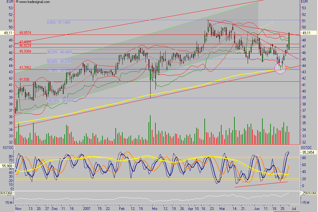Screen dimensions: 318x212
Task: Select the 38,20% - 46,4807 Fibonacci label
Action: [60, 52]
